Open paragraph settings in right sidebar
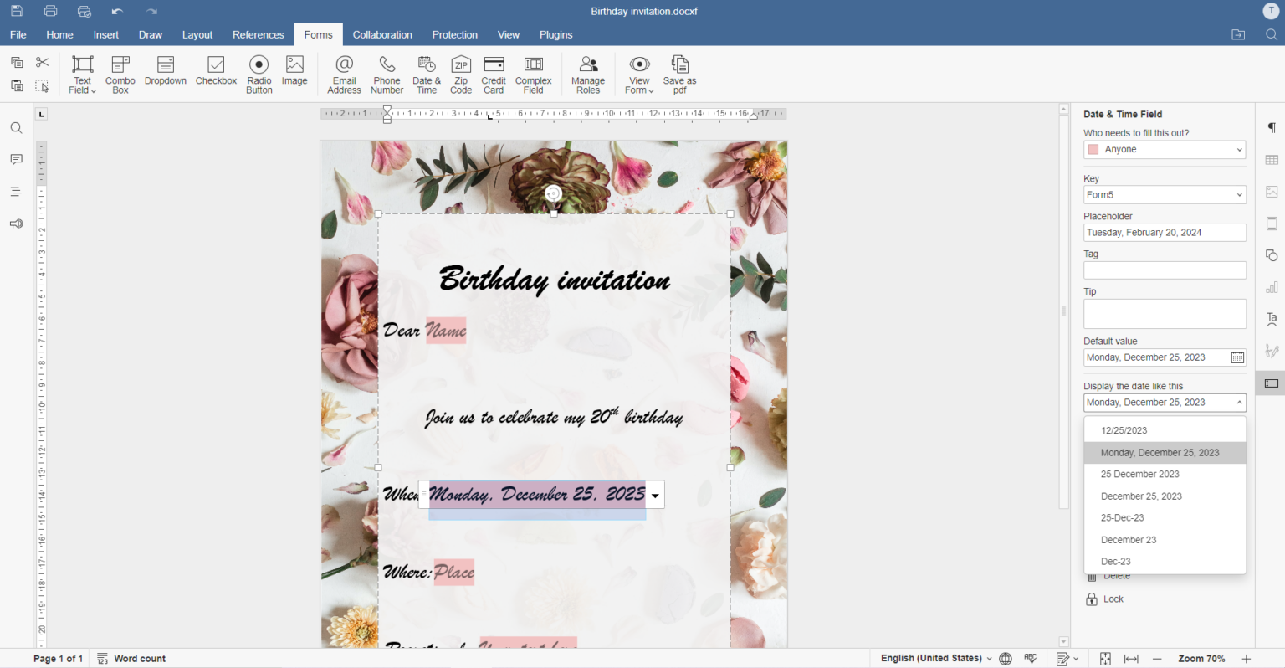 pos(1271,127)
